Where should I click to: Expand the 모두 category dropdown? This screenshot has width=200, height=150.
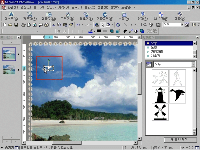pyautogui.click(x=193, y=64)
